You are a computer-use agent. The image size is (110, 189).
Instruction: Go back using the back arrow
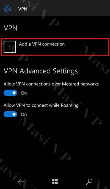pos(21,182)
